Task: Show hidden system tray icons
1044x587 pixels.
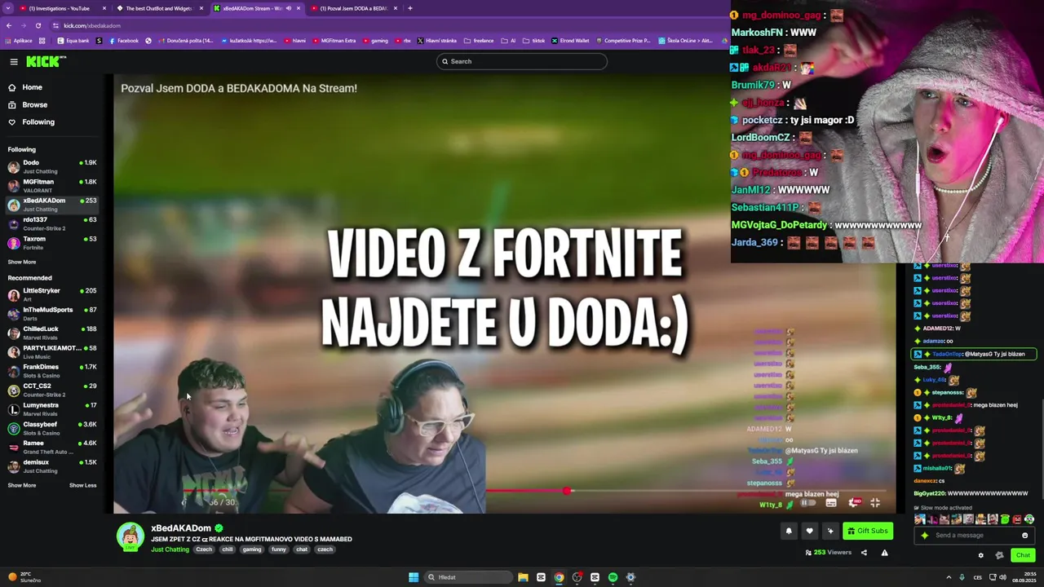Action: 949,577
